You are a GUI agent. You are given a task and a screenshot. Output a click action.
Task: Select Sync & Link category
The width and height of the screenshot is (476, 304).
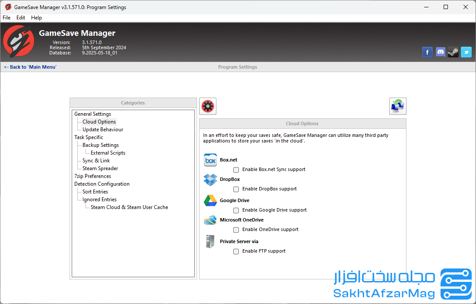point(96,161)
